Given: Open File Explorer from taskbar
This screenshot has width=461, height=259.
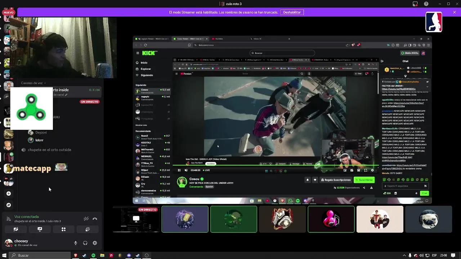Looking at the screenshot, I should point(102,255).
